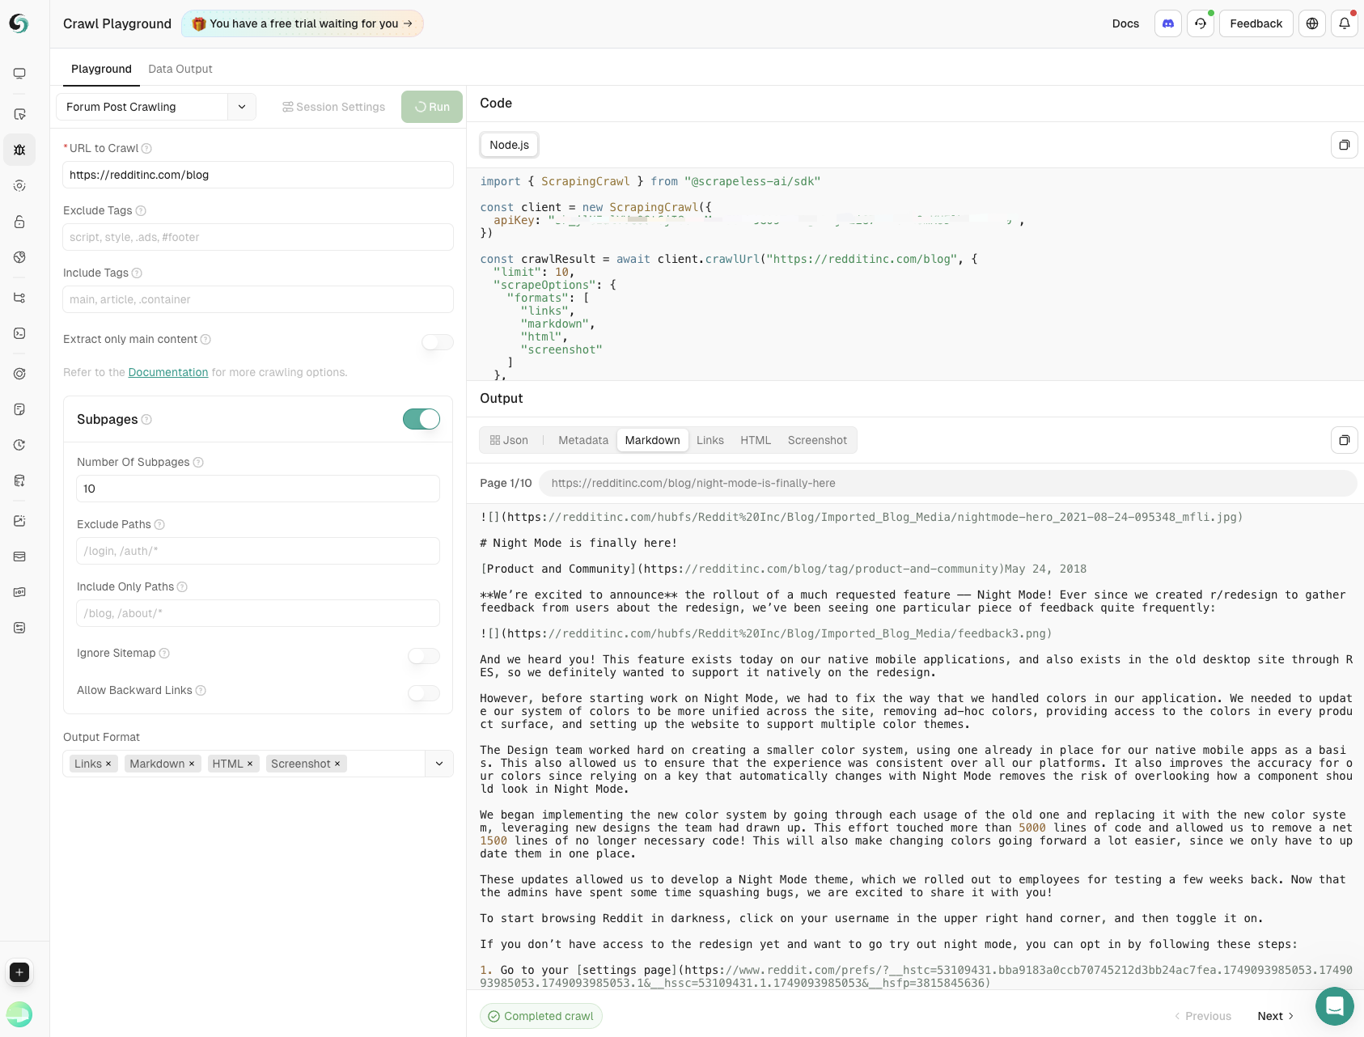
Task: Open the terminal console sidebar icon
Action: click(19, 333)
